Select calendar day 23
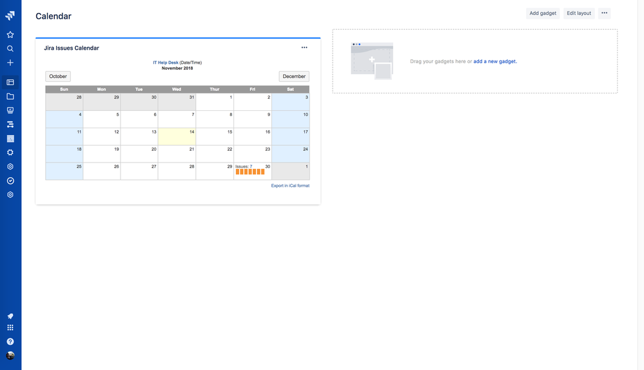The width and height of the screenshot is (644, 370). (x=253, y=154)
